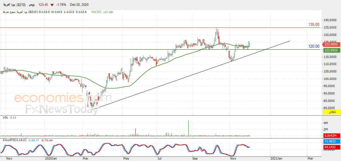Select the black ascending trendline
This screenshot has width=341, height=161.
191,75
